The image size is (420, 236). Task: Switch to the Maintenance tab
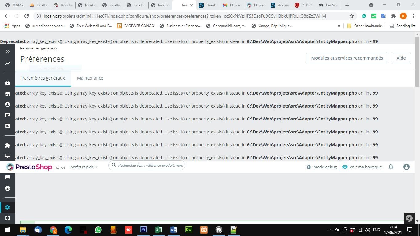[x=90, y=78]
